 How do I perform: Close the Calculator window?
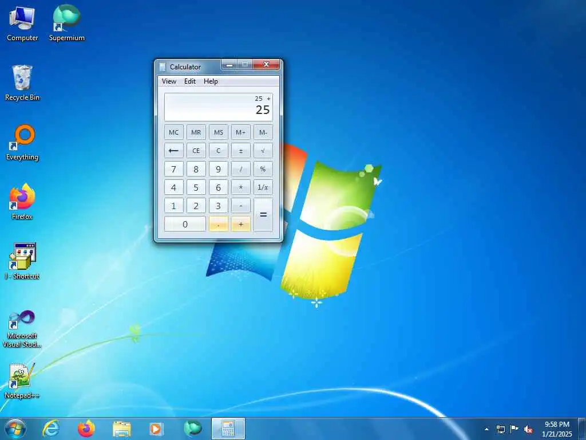click(x=266, y=65)
